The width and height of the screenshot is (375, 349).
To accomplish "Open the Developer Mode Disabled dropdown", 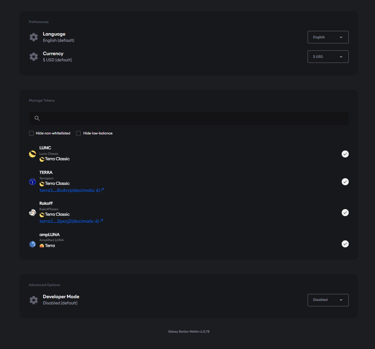I will (x=328, y=300).
